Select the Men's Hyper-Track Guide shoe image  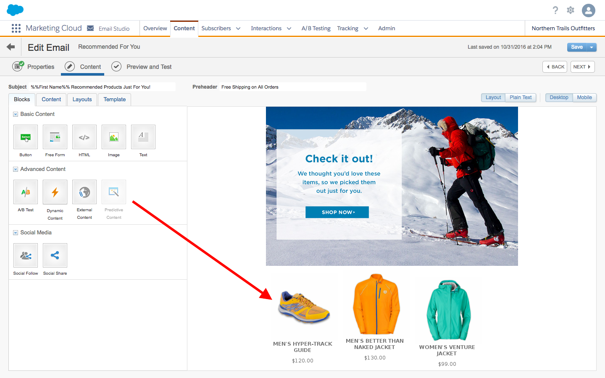tap(304, 307)
